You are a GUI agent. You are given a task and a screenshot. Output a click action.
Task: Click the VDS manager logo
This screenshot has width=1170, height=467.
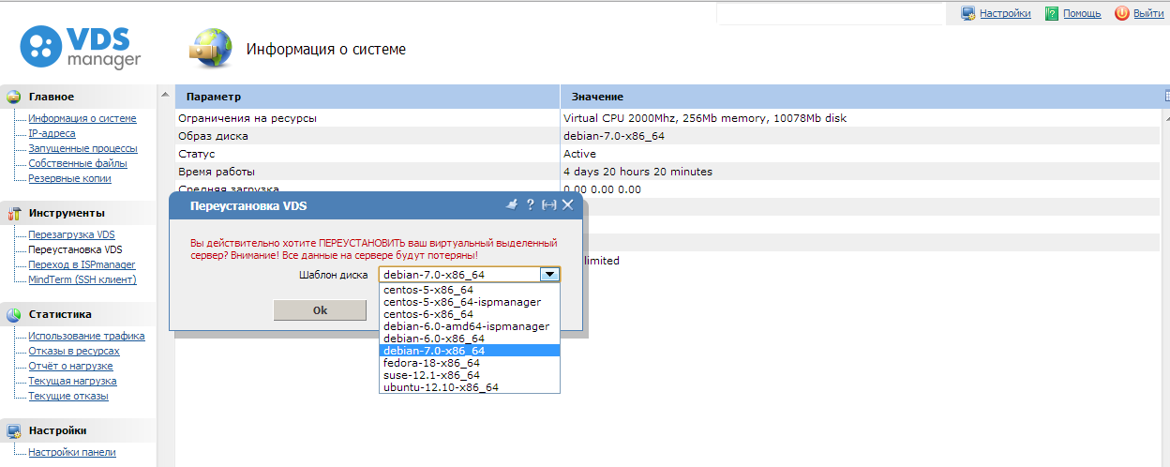81,47
